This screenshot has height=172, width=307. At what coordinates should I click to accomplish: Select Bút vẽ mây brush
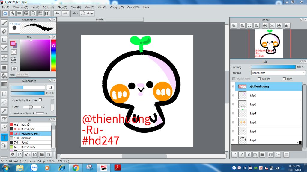click(30, 147)
